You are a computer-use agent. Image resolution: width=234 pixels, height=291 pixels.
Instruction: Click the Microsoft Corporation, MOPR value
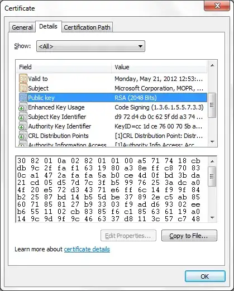click(159, 88)
